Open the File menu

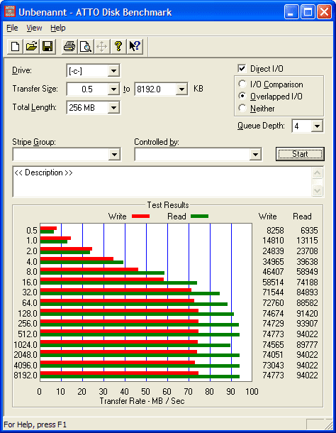click(x=12, y=28)
